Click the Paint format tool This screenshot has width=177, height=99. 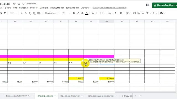5,13
